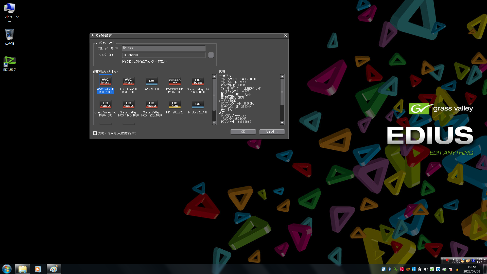Click the wrench tray icon
Image resolution: width=487 pixels, height=274 pixels.
click(x=384, y=269)
